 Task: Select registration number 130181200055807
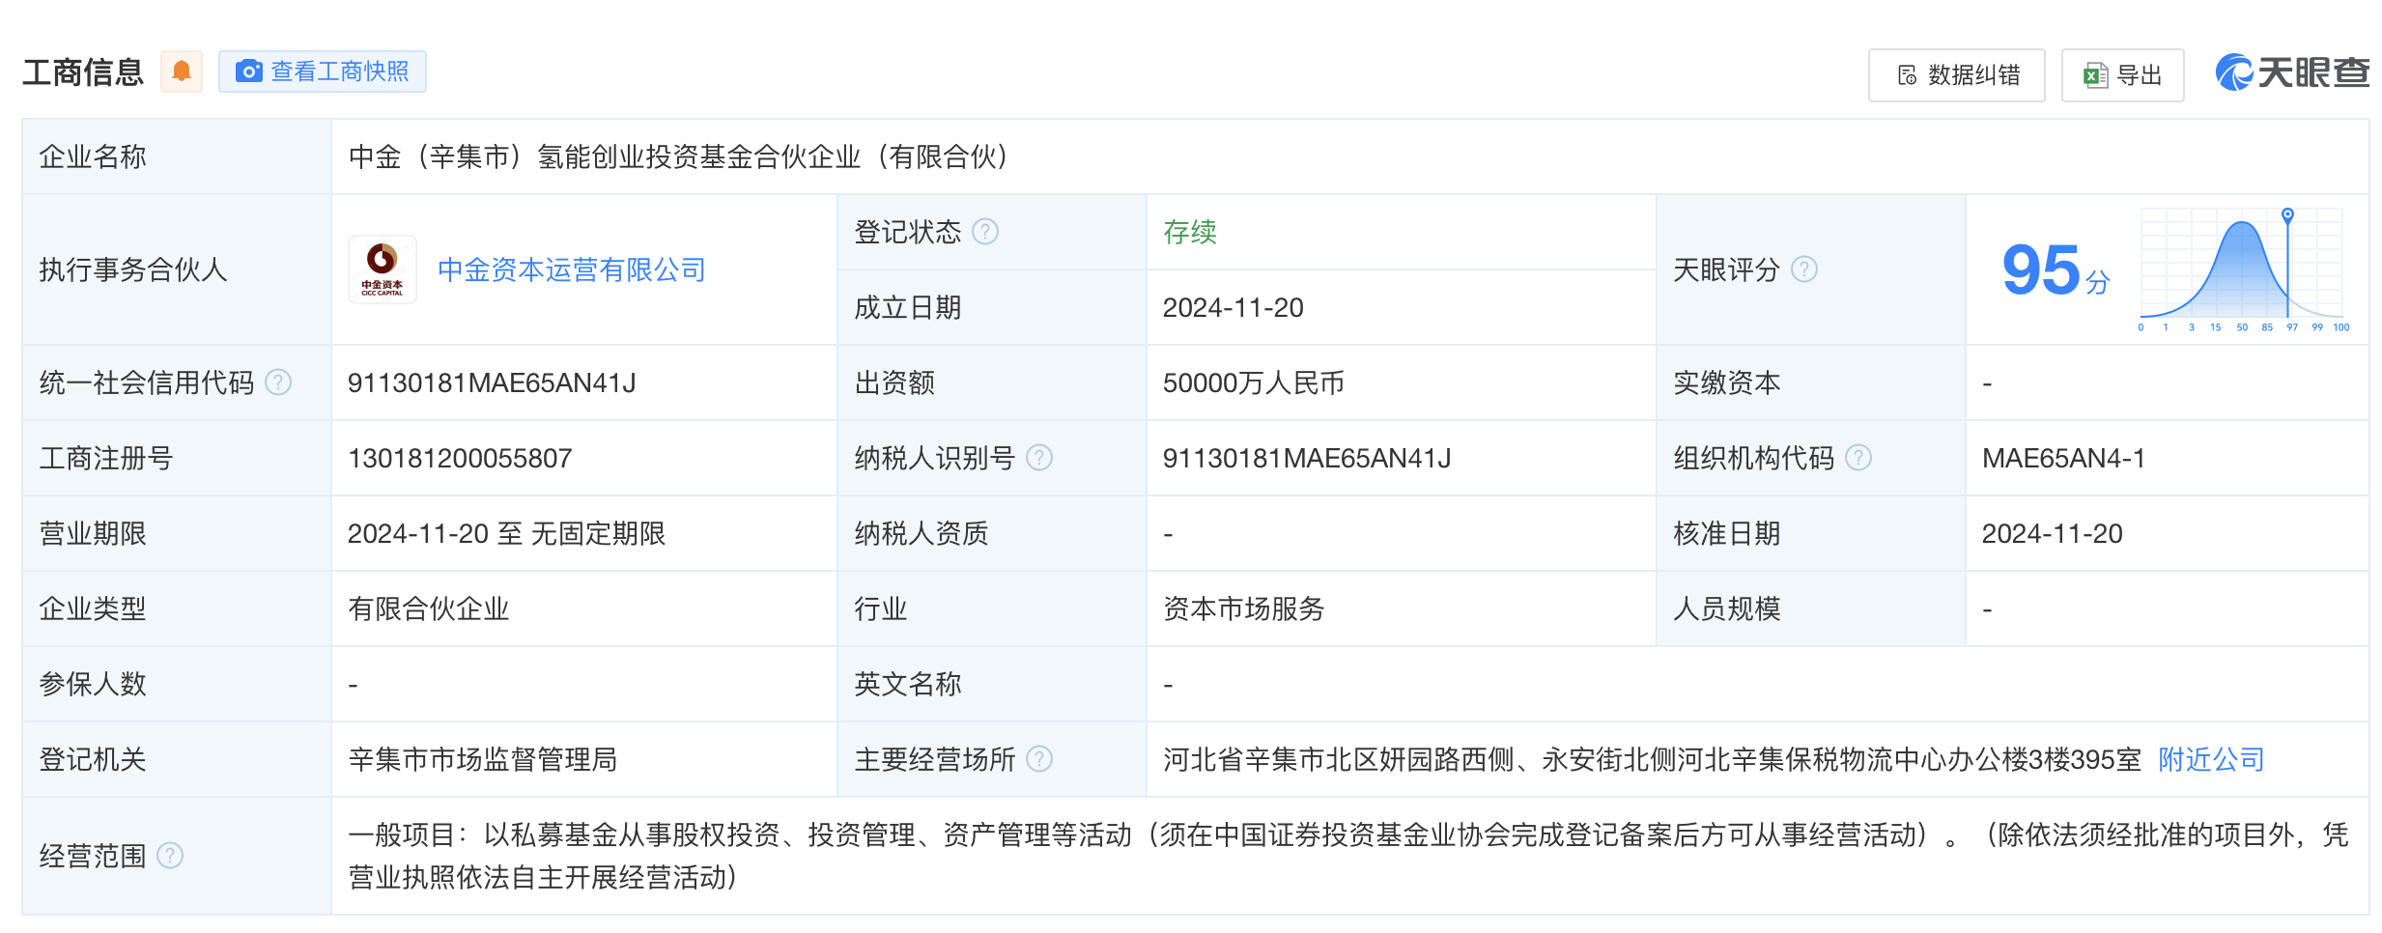[460, 458]
